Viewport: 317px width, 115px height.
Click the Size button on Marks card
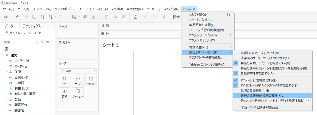coord(78,81)
